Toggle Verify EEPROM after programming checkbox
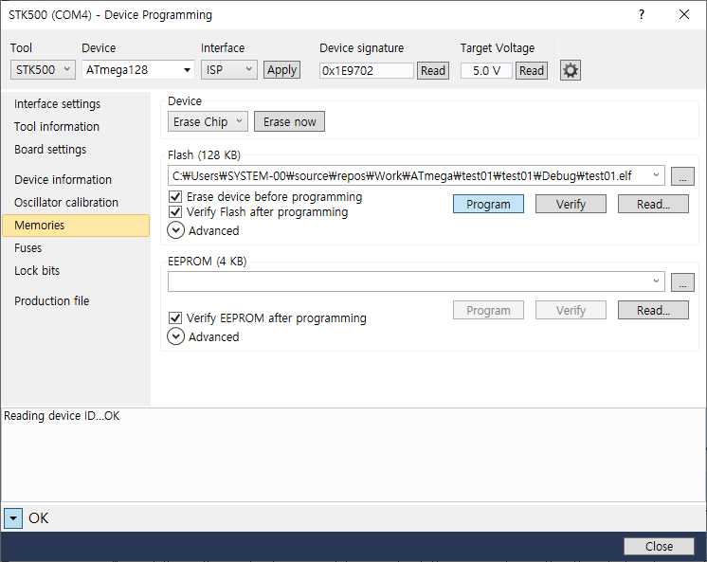707x562 pixels. (175, 318)
